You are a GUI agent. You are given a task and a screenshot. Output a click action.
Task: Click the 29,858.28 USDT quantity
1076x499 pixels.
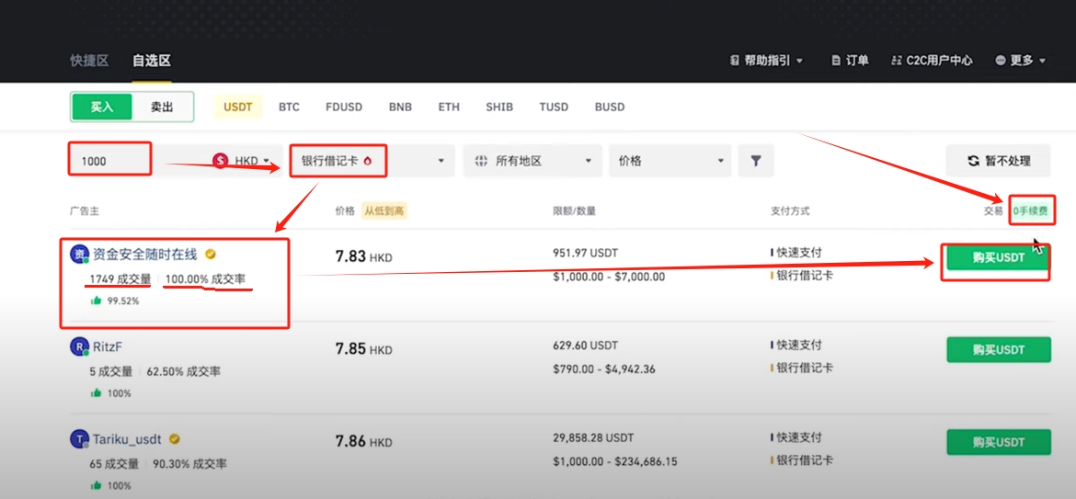593,437
